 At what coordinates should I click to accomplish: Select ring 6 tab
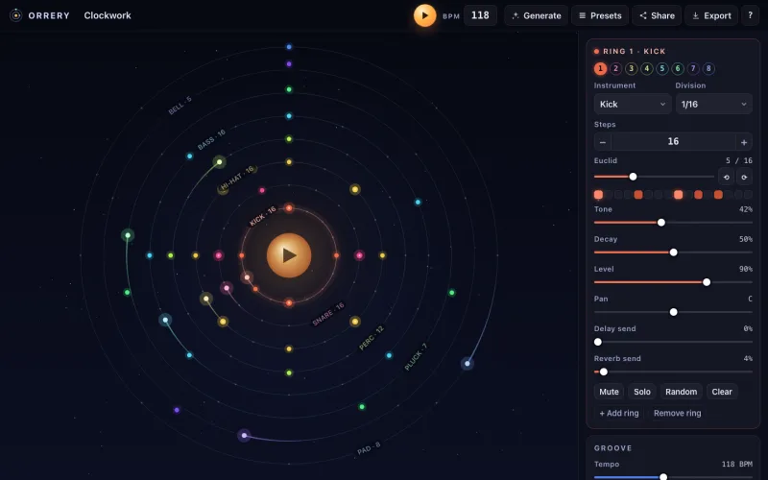pos(678,68)
